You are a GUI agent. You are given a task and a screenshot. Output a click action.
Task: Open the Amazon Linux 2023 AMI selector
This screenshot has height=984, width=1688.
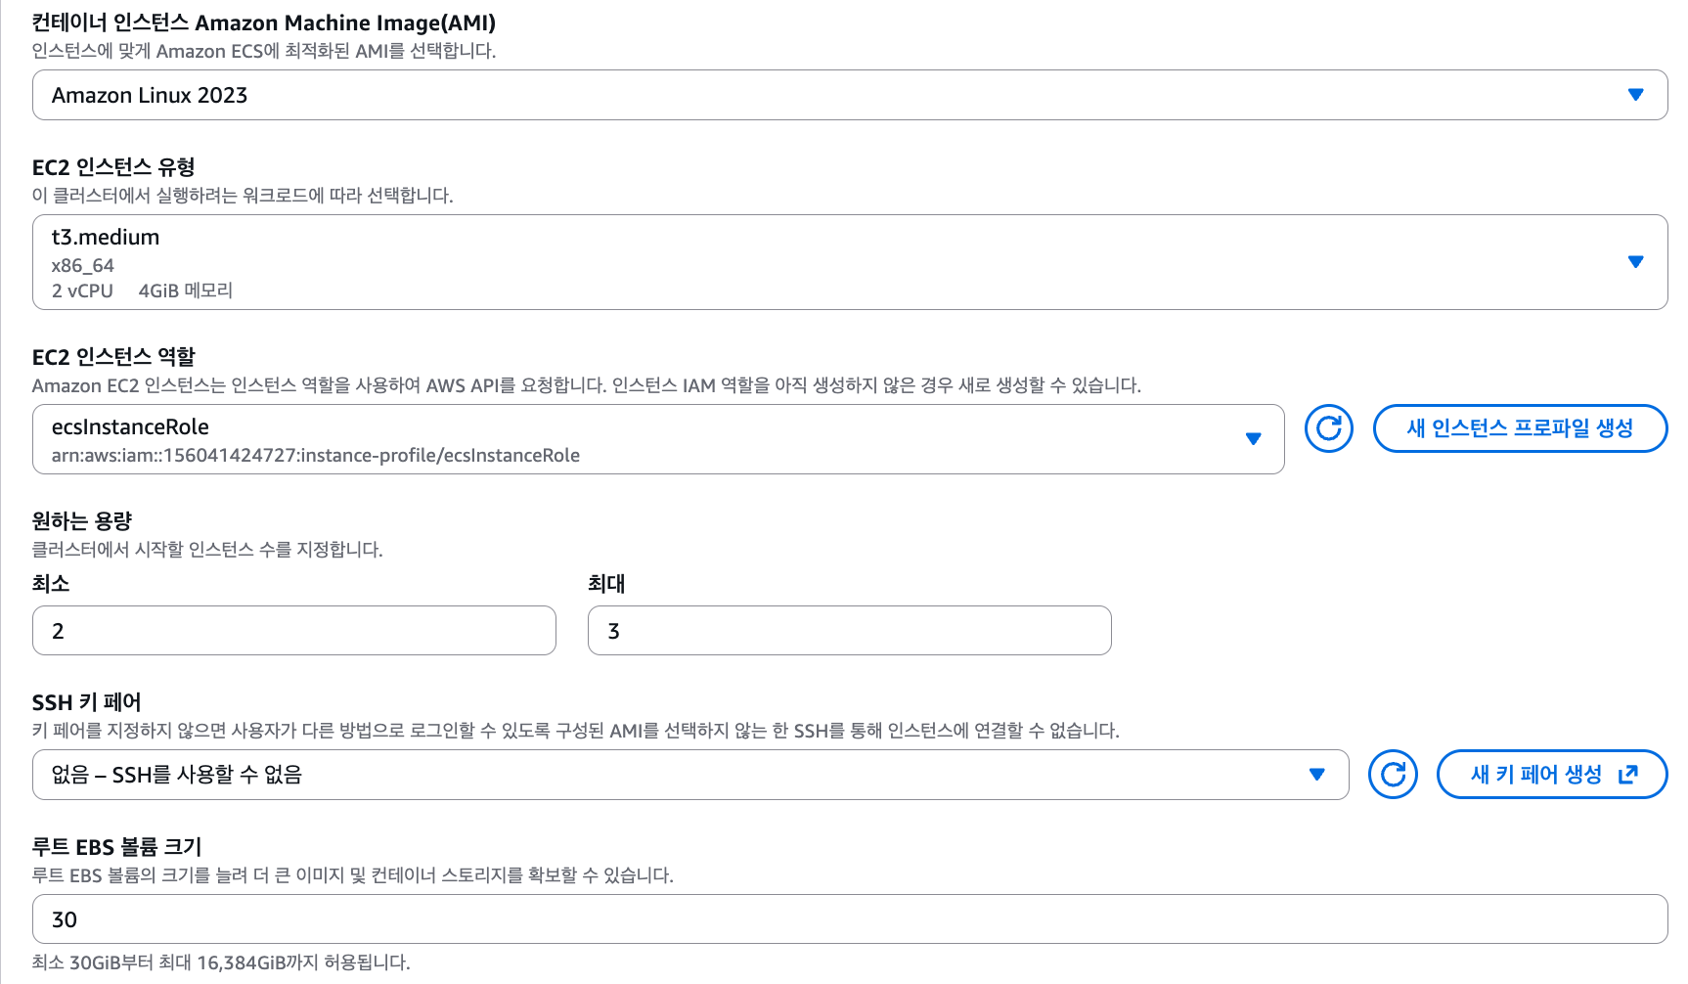(850, 95)
